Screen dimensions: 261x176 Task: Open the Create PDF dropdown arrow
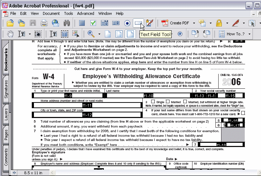click(x=194, y=23)
